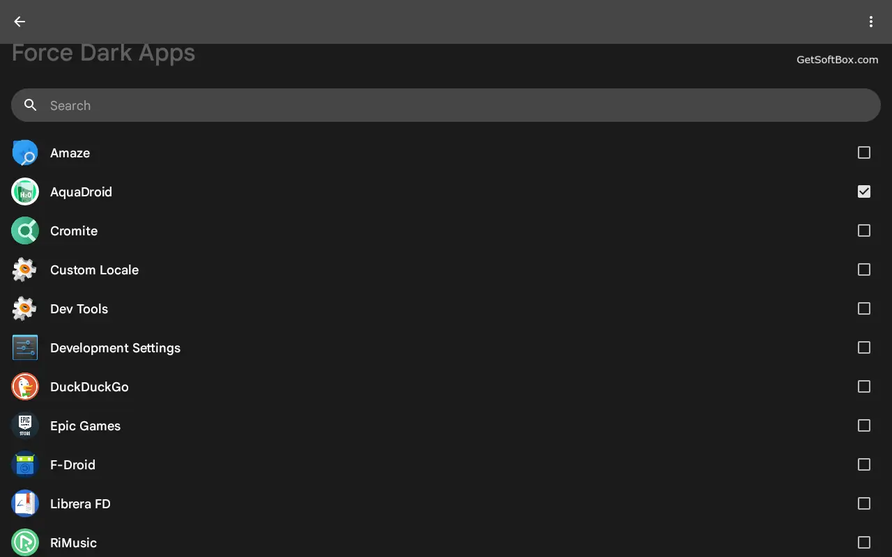Tap the Epic Games Store icon
892x557 pixels.
click(x=25, y=426)
